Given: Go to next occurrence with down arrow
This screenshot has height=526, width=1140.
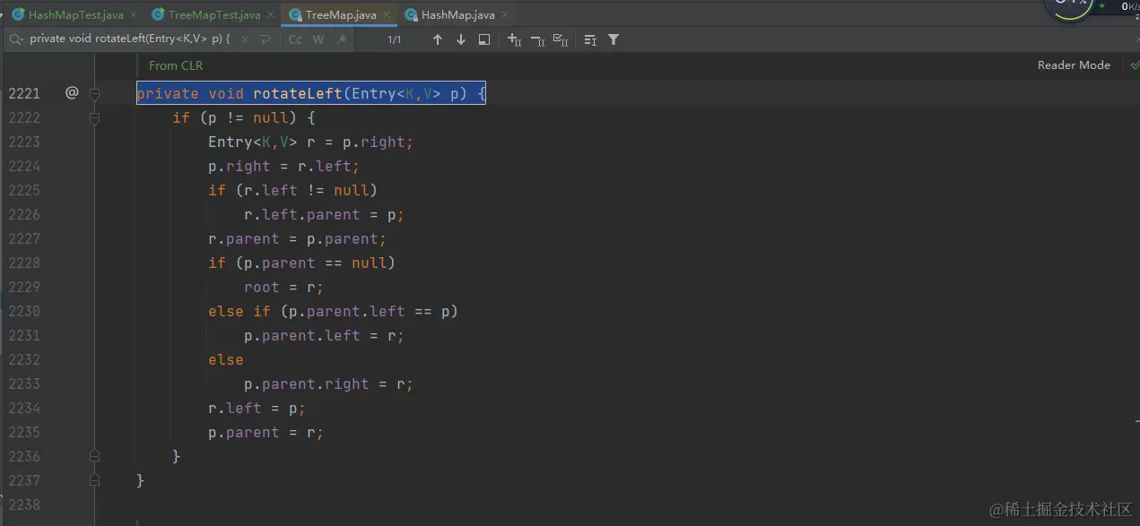Looking at the screenshot, I should (x=461, y=39).
